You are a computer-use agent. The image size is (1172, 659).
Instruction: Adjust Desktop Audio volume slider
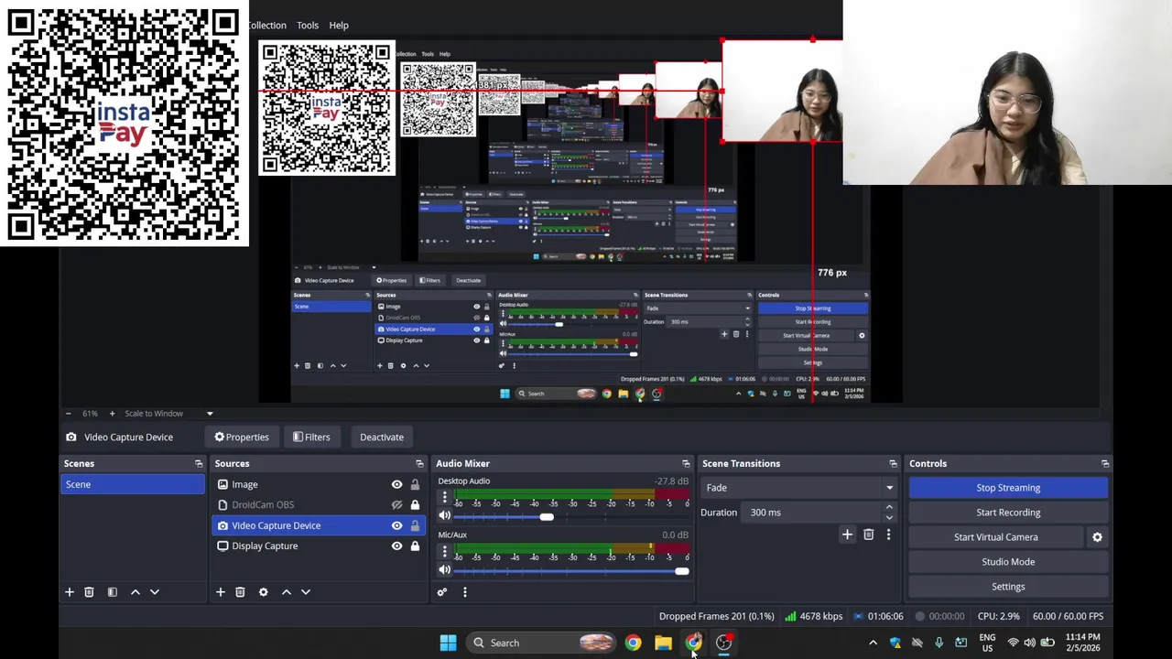[x=546, y=517]
